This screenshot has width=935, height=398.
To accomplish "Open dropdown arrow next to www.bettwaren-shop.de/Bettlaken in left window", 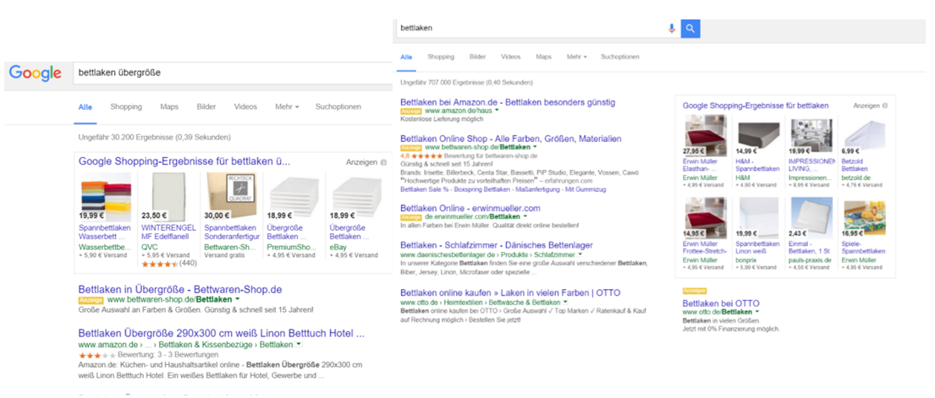I will 237,299.
